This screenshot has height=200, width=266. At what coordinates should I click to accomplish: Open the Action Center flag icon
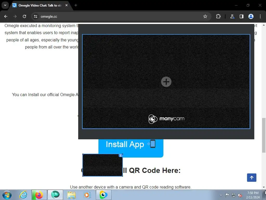[x=227, y=195]
